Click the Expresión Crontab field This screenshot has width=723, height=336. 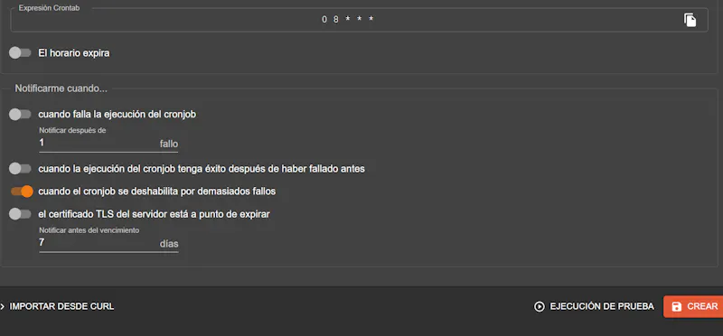tap(359, 20)
